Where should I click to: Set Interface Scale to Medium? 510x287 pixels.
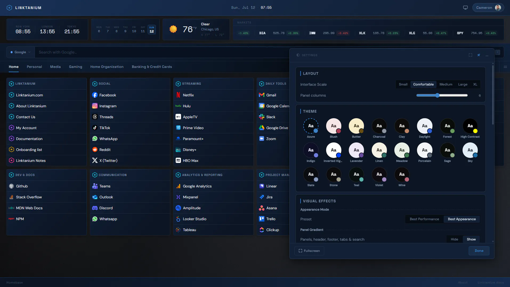point(446,84)
